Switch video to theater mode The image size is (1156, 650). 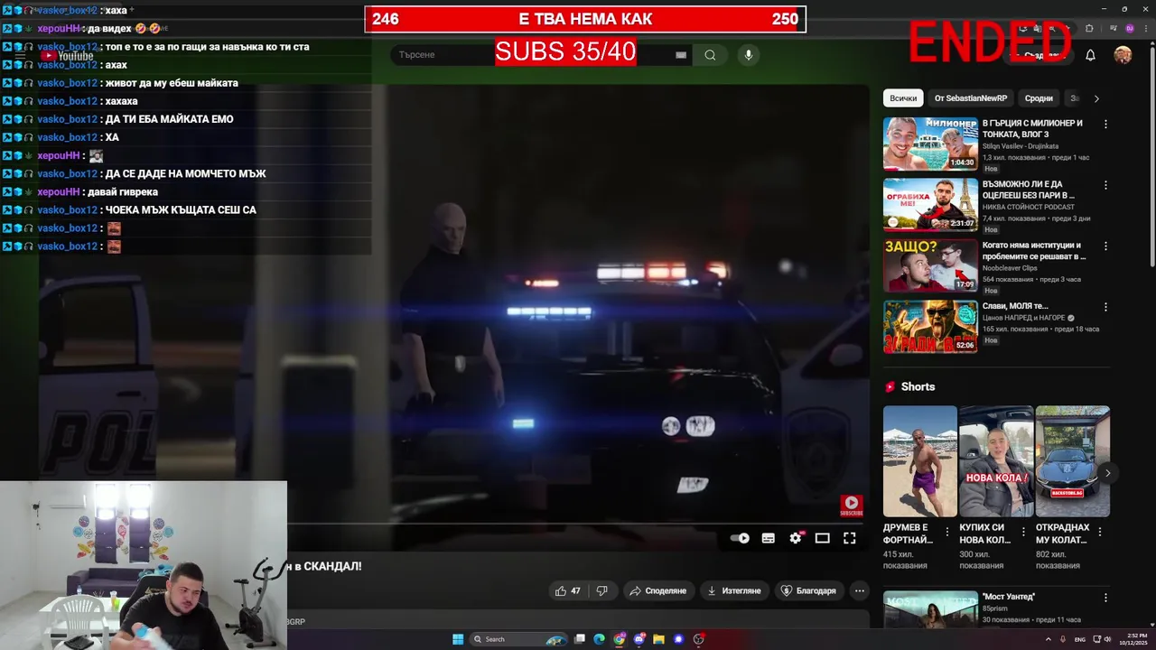click(822, 538)
